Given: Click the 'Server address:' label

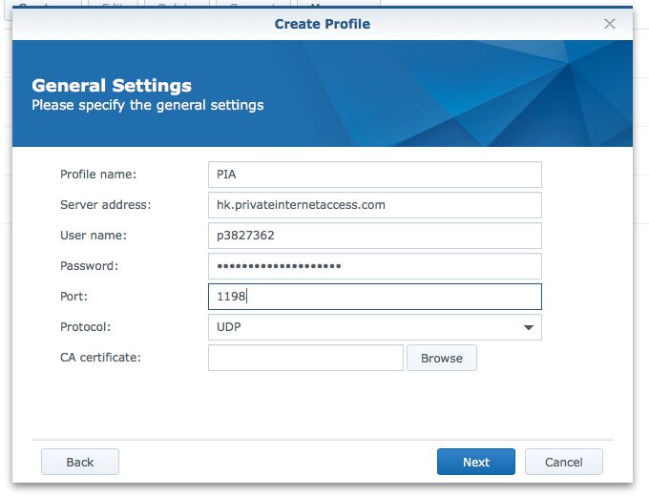Looking at the screenshot, I should pyautogui.click(x=106, y=205).
